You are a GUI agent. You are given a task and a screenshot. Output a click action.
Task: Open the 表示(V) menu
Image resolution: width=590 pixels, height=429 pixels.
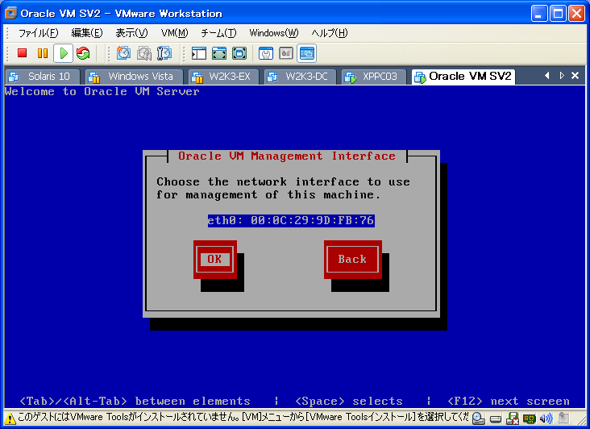pyautogui.click(x=131, y=33)
